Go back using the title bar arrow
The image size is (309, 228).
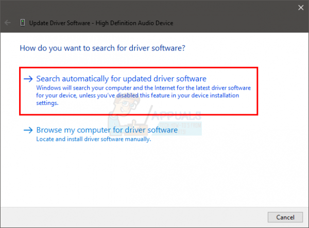(x=8, y=23)
